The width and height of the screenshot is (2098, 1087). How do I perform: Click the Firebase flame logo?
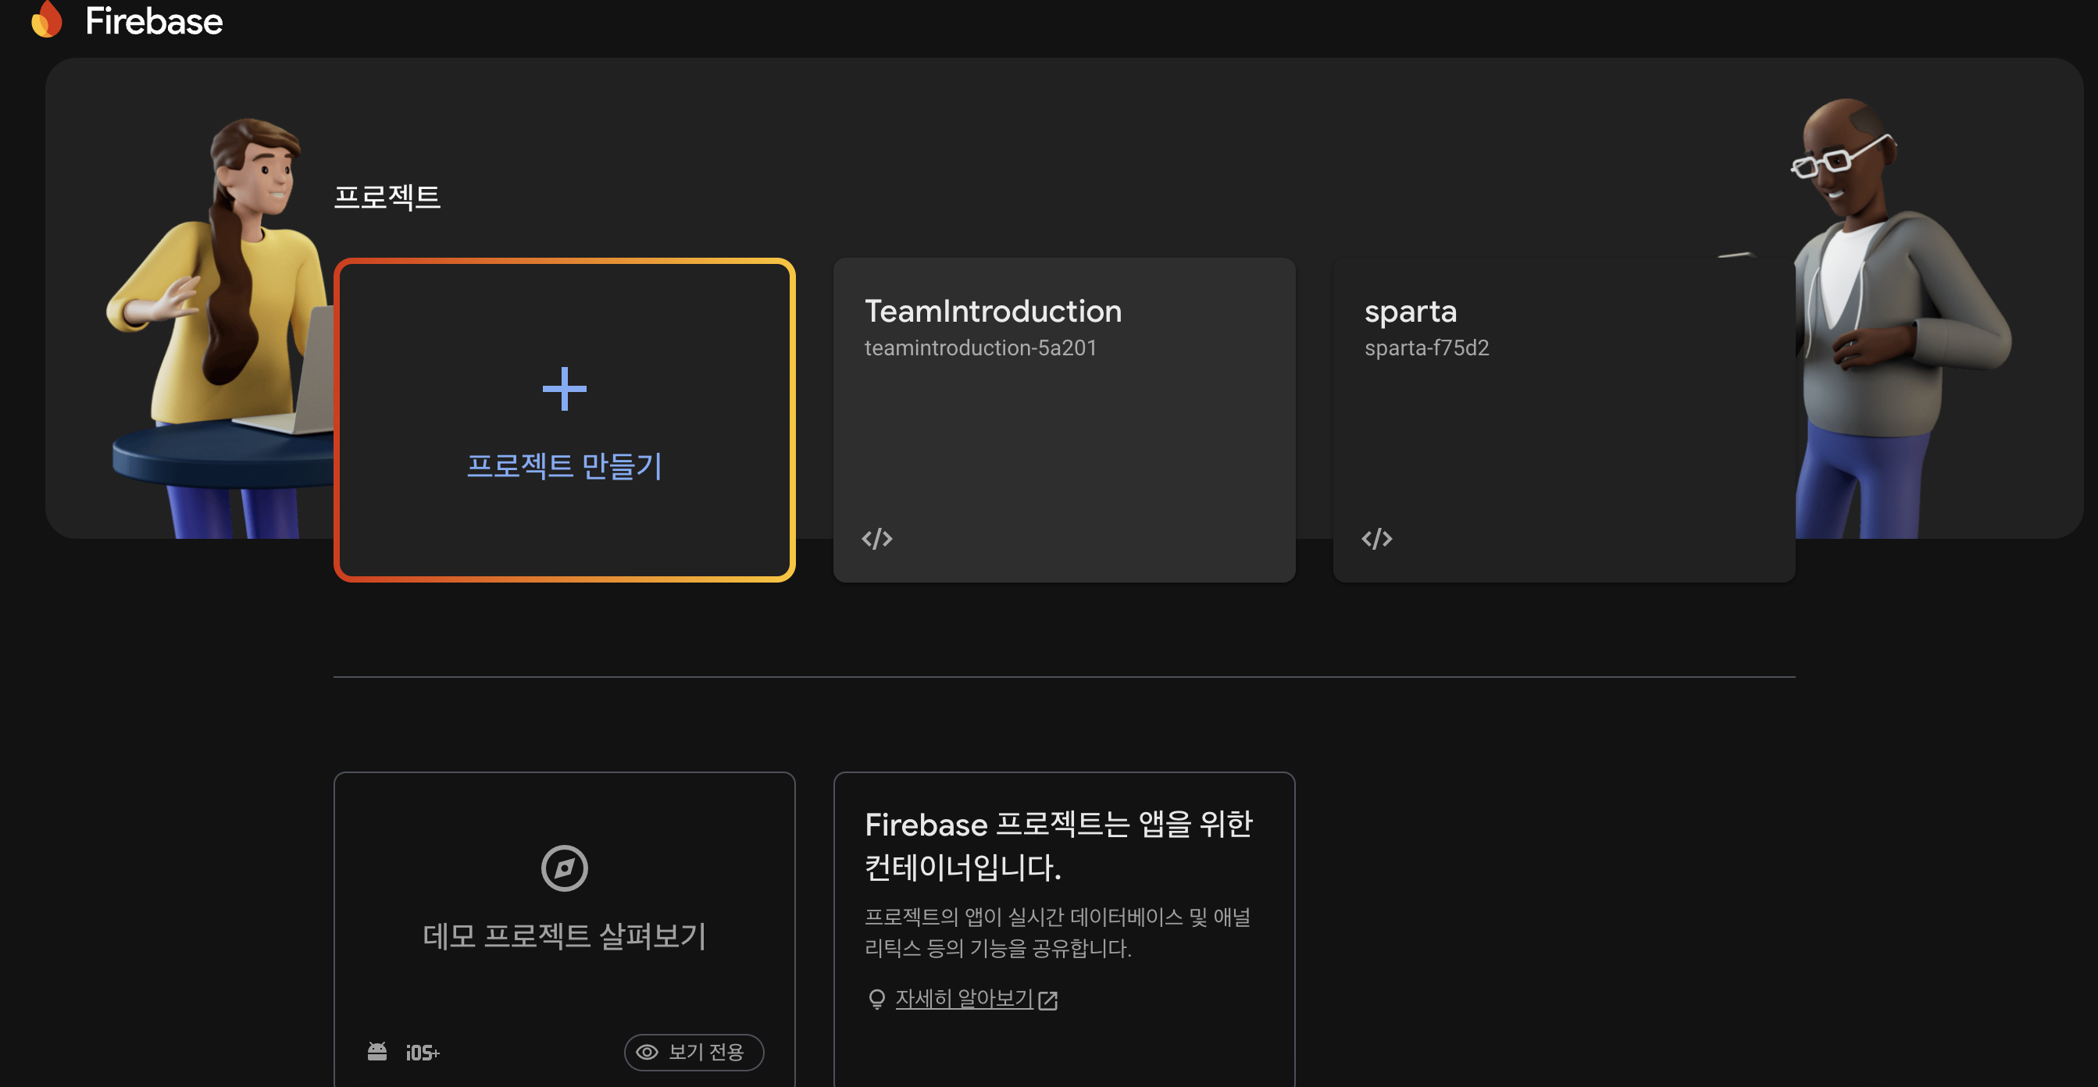coord(46,20)
